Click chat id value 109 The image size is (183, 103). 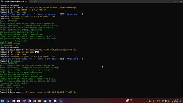click(53, 17)
